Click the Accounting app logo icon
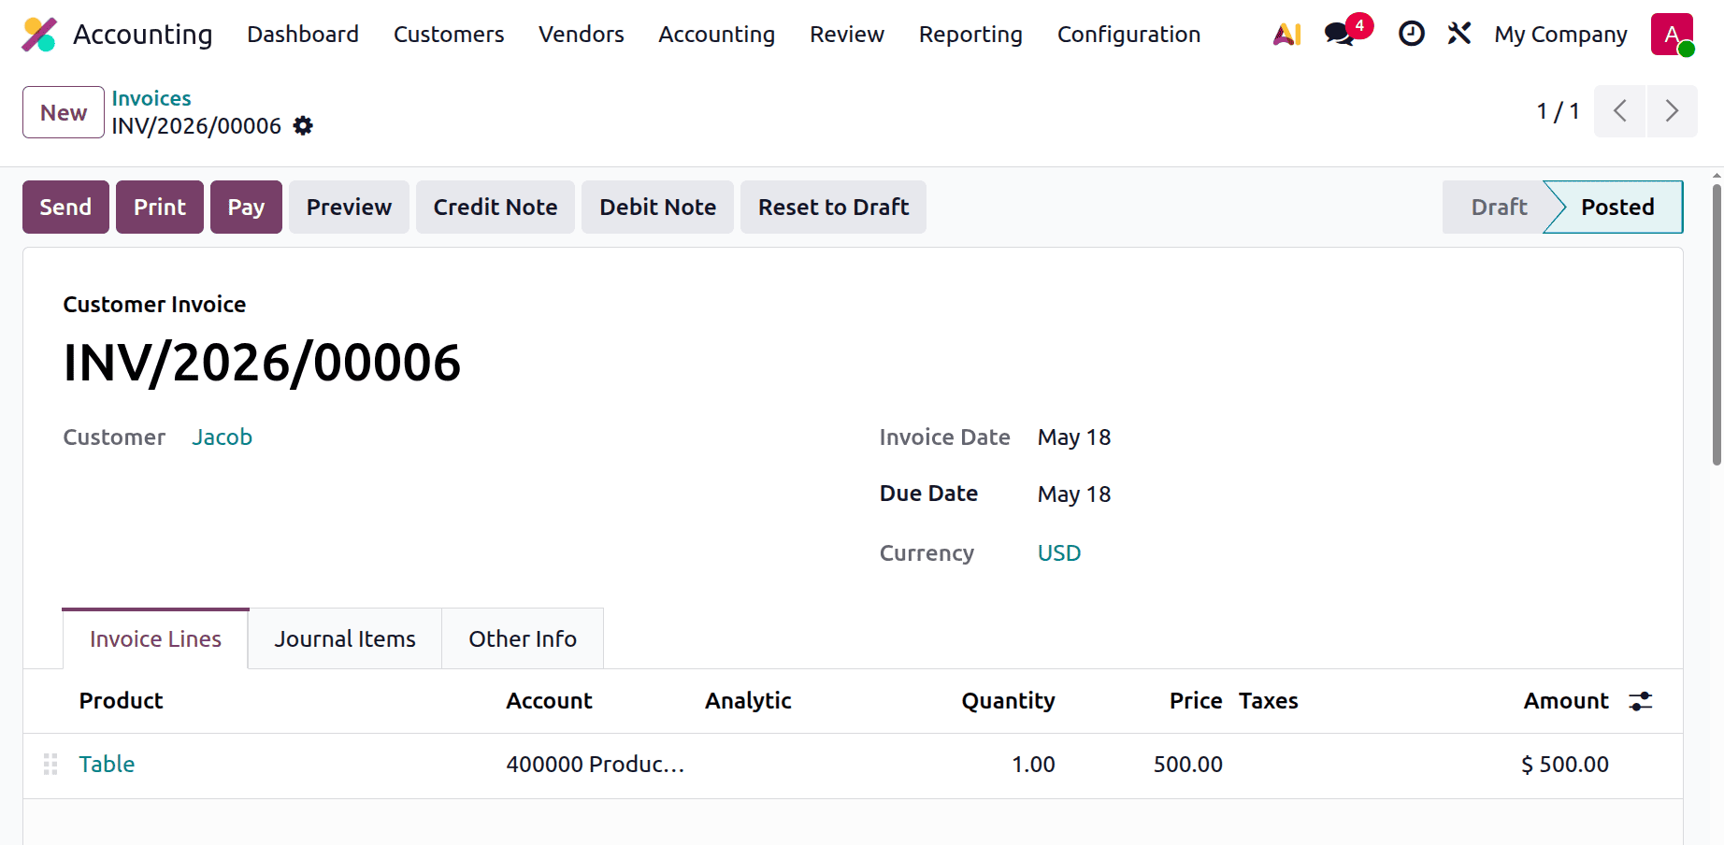The image size is (1724, 845). tap(39, 35)
